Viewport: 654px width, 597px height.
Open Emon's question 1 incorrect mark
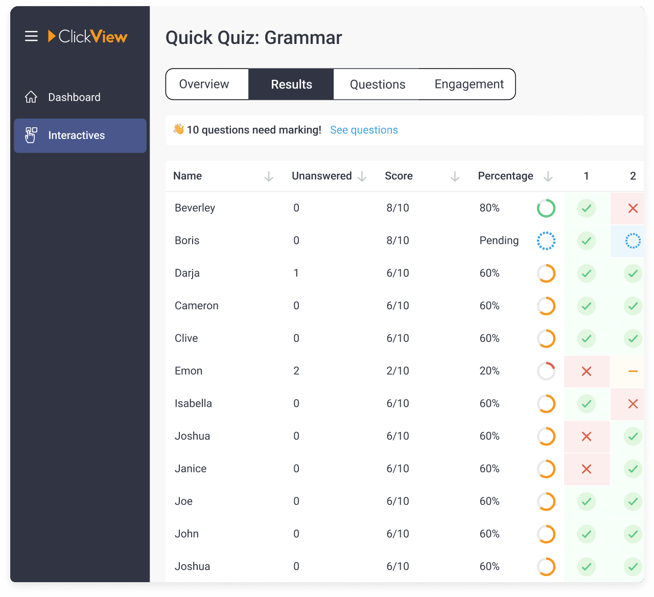(587, 371)
